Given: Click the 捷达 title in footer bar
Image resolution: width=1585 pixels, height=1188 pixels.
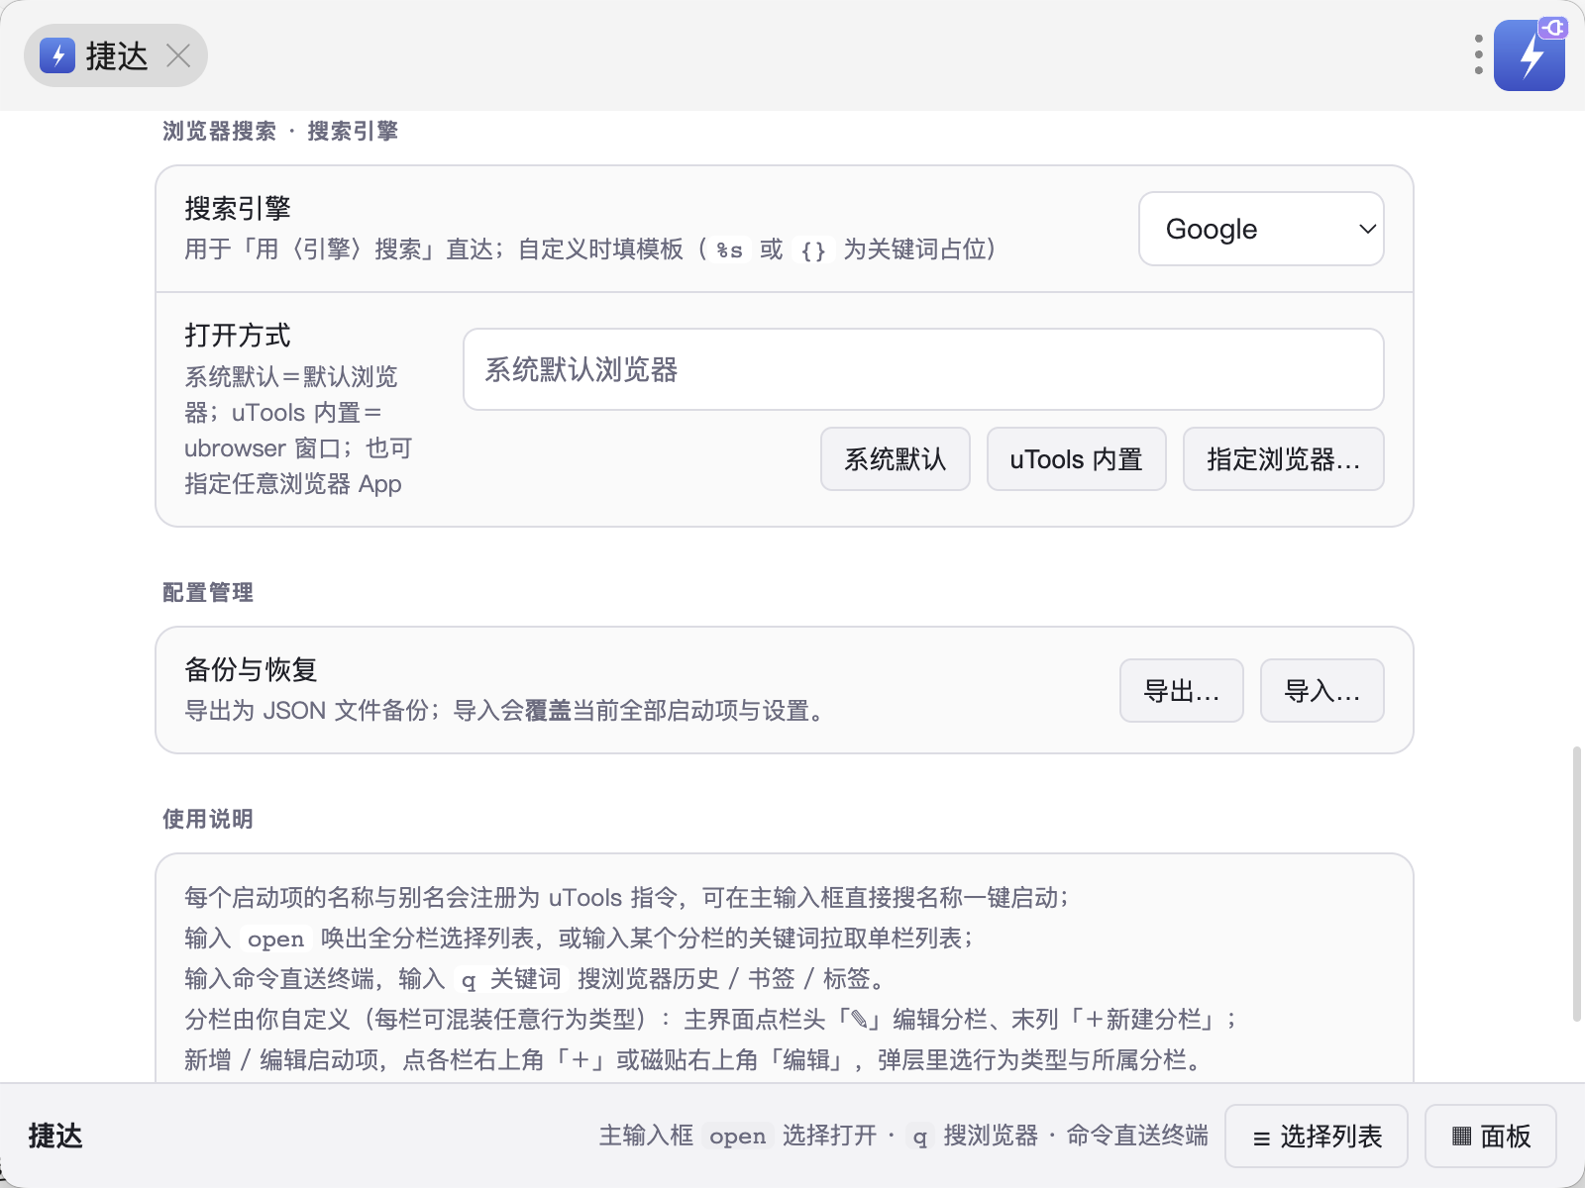Looking at the screenshot, I should [55, 1136].
